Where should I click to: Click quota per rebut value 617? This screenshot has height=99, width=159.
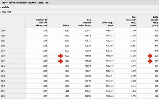[156, 61]
